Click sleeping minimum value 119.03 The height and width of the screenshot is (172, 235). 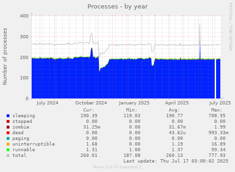tap(132, 116)
